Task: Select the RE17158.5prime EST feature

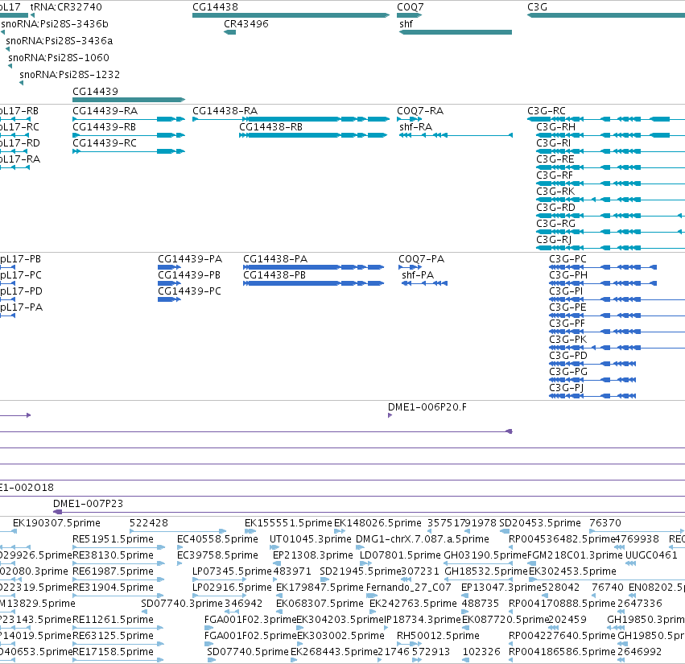Action: click(119, 660)
